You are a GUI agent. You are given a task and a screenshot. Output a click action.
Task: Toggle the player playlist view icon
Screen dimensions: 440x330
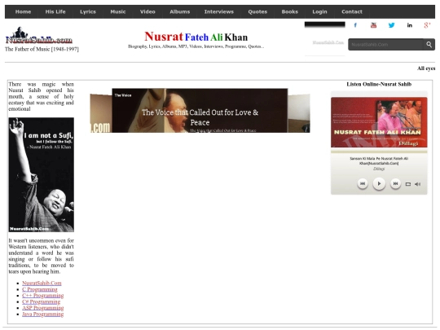pos(408,184)
